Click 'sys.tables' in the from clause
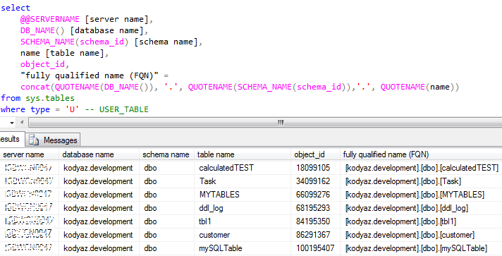The image size is (502, 256). [x=50, y=98]
